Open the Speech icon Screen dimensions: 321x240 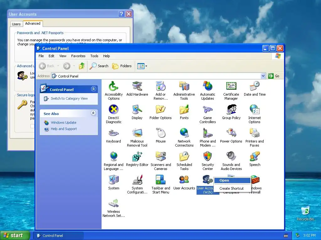tap(255, 159)
